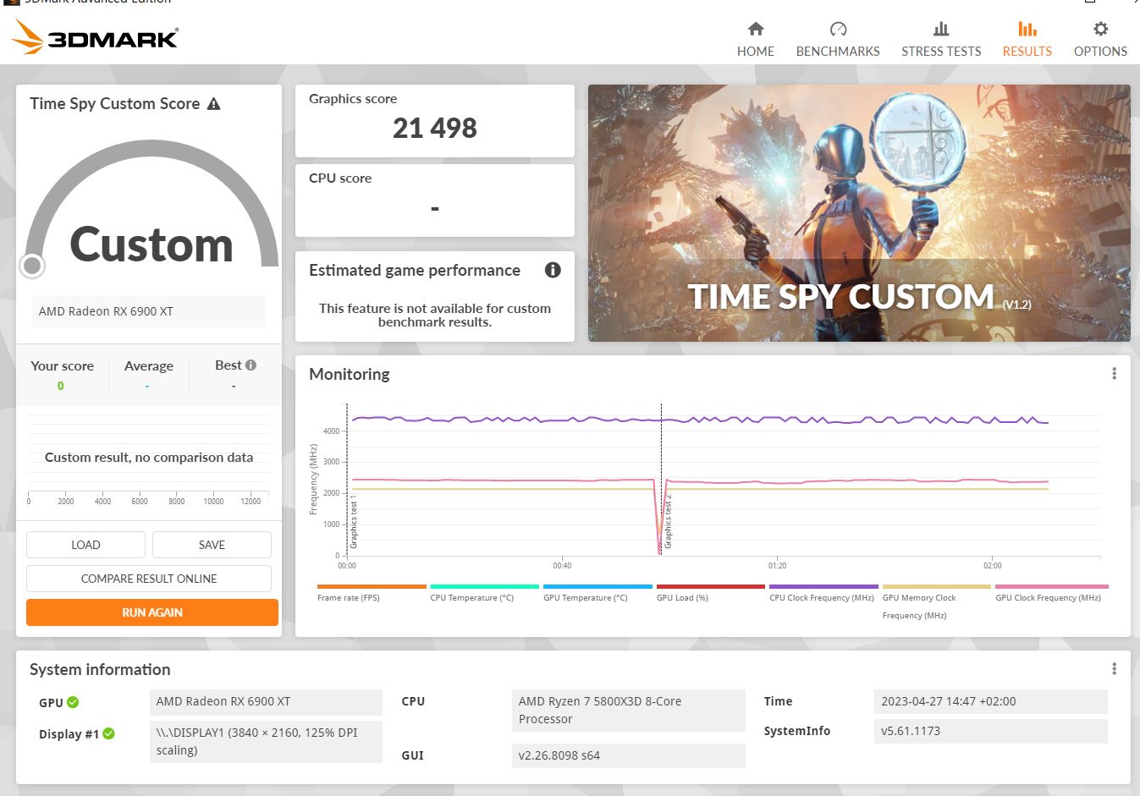Click the gauge knob on the score dial

[32, 266]
